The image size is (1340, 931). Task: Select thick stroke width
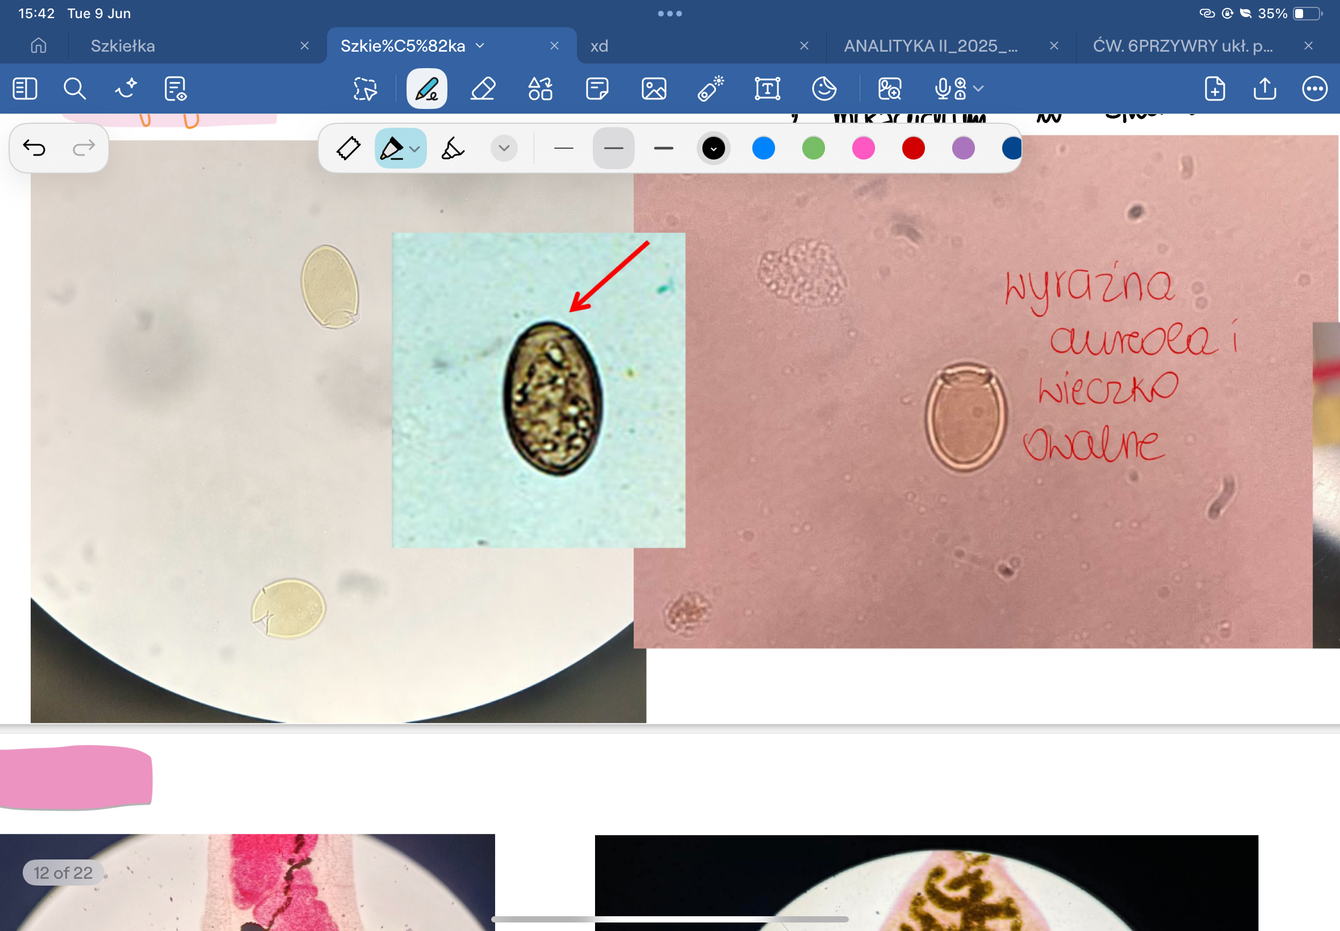tap(664, 148)
